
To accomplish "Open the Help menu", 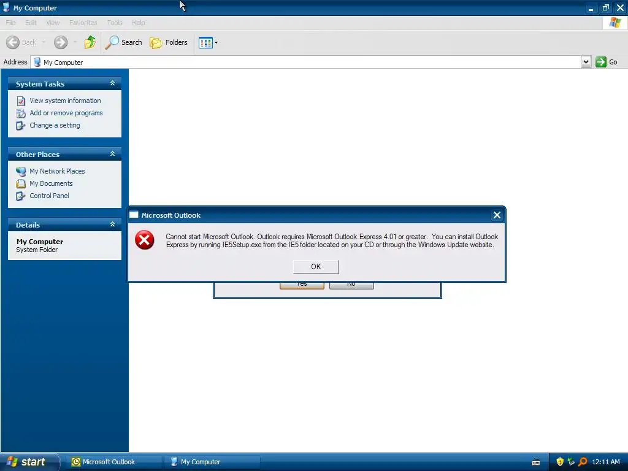I will 138,23.
